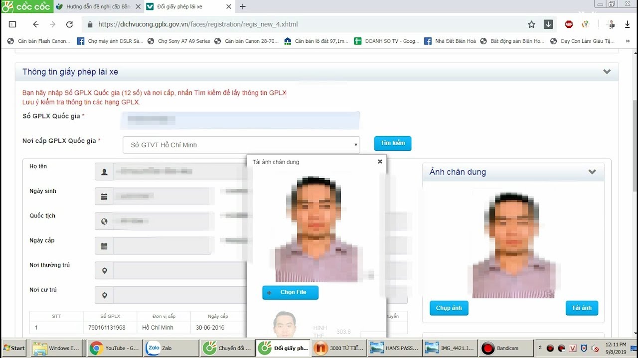Collapse 'Thông tin giấy phép lái xe' panel
The image size is (638, 358).
pos(607,72)
